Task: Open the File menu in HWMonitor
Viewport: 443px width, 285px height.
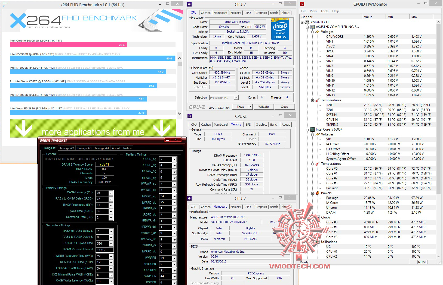Action: (x=304, y=11)
